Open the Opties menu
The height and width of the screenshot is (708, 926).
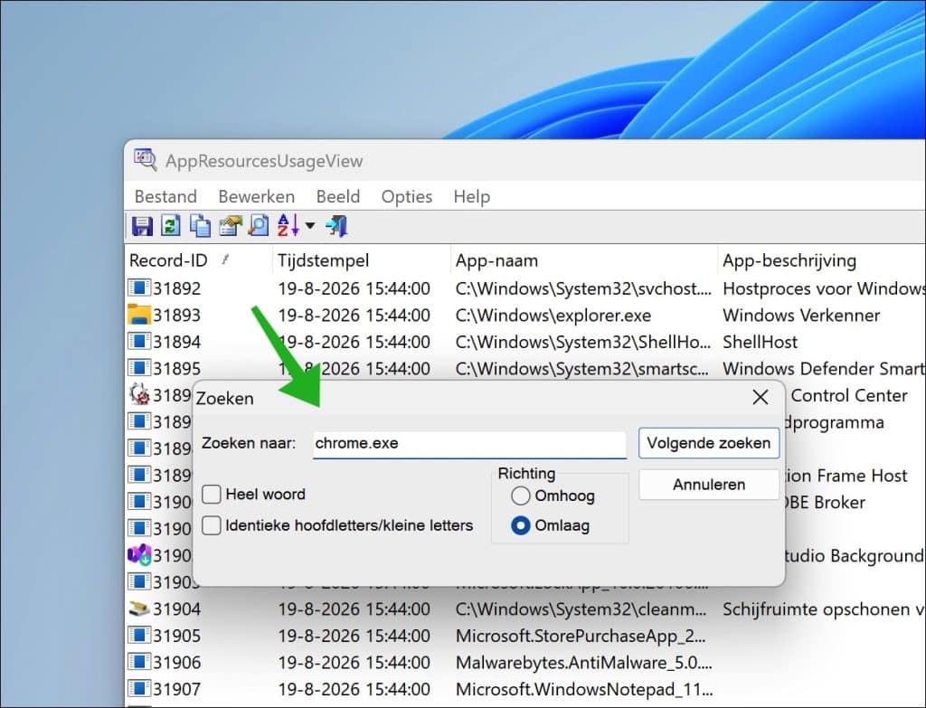coord(407,196)
